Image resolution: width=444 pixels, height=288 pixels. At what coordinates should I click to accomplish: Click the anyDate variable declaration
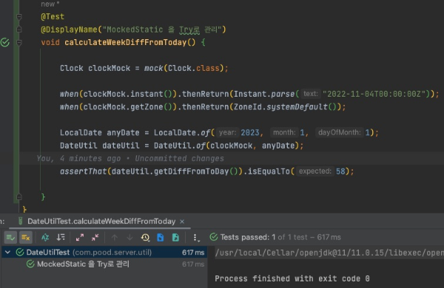click(x=123, y=132)
